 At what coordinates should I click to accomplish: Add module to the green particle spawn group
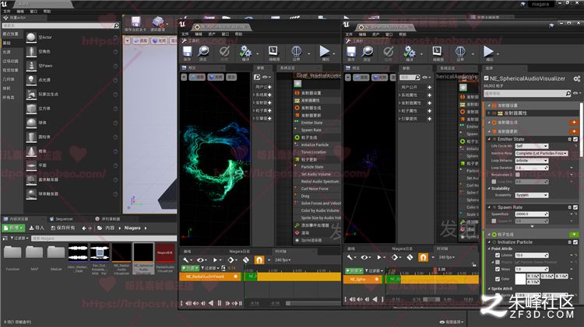[574, 234]
